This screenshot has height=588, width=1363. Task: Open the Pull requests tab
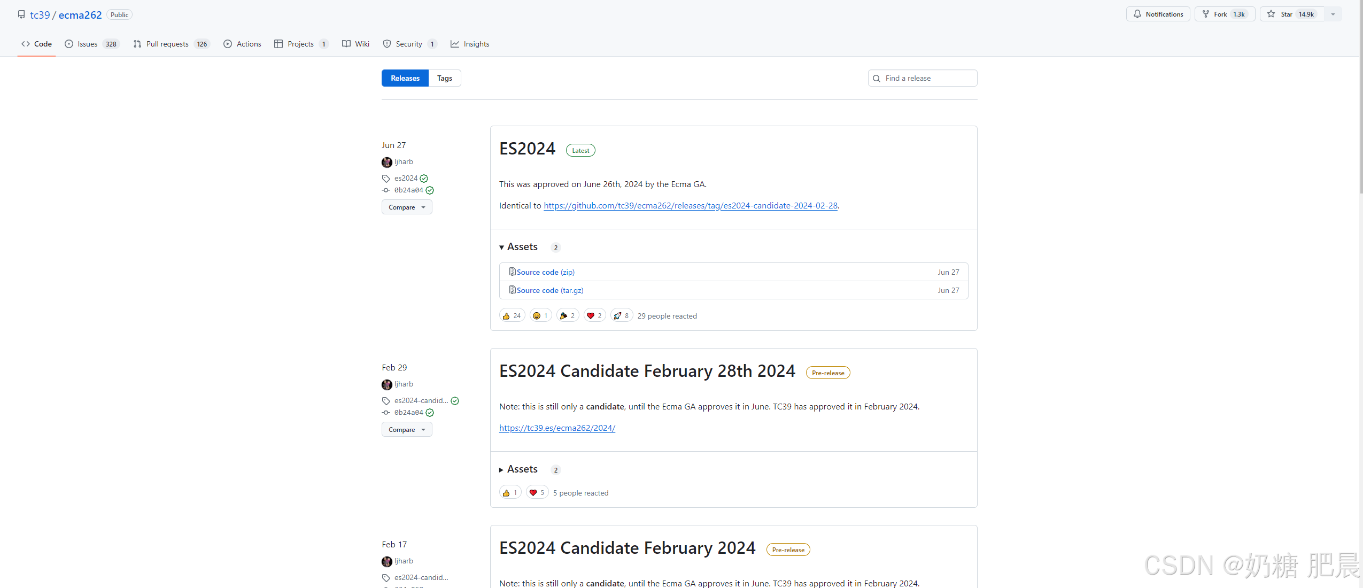tap(167, 44)
